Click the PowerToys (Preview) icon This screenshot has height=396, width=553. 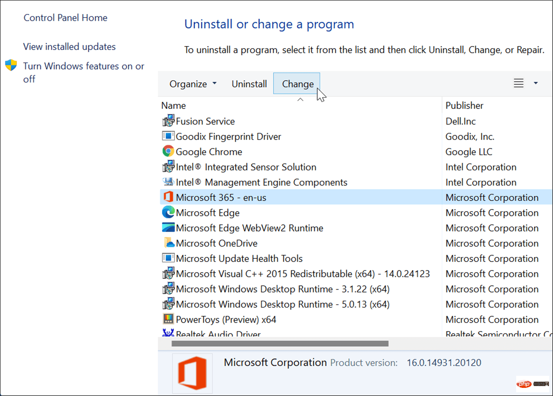click(x=168, y=319)
